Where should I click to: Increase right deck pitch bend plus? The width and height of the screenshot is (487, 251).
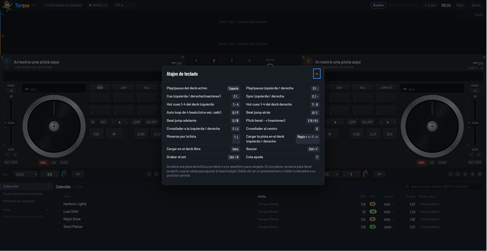(x=479, y=155)
